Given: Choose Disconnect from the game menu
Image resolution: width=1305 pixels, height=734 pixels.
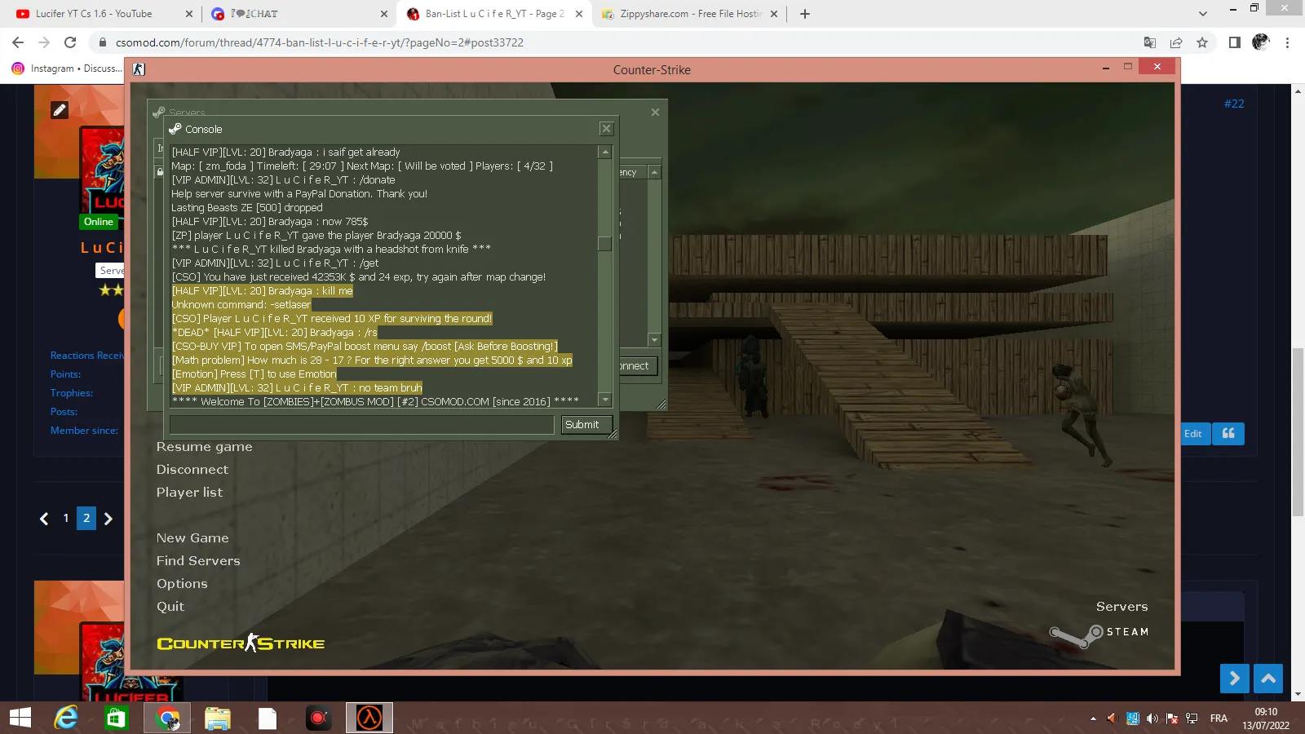Looking at the screenshot, I should 192,470.
